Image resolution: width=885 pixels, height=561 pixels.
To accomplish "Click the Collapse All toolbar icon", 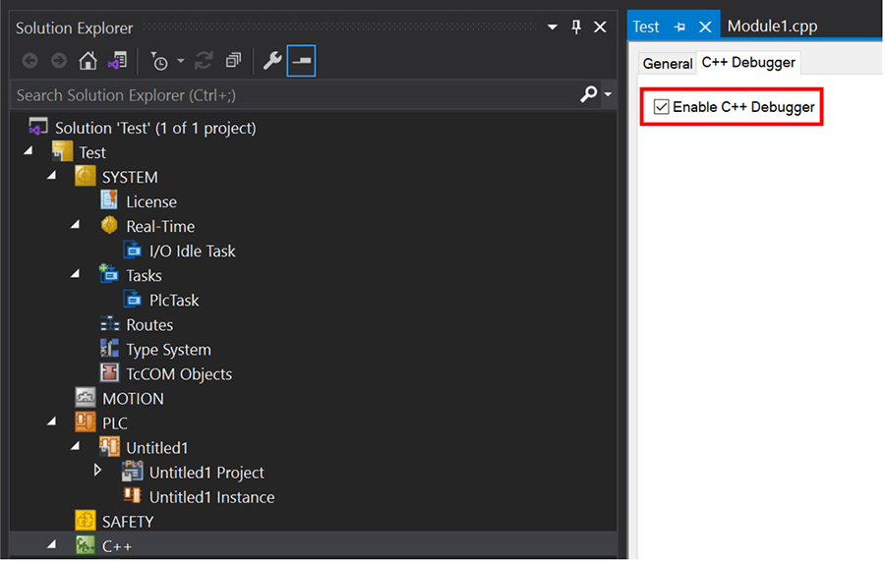I will pos(233,60).
